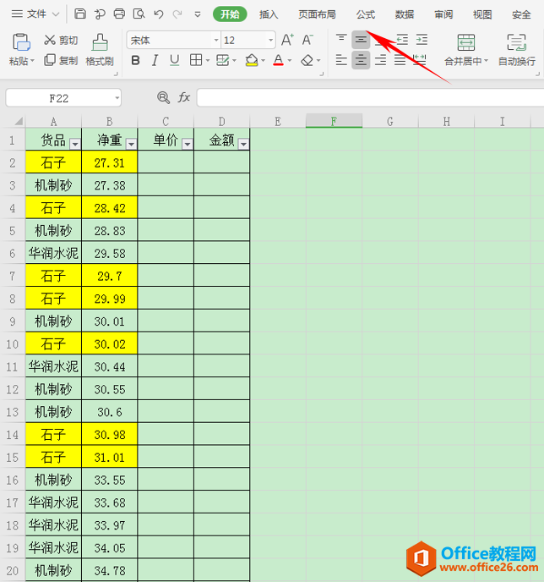Select row 10 header
Screen dimensions: 544x582
(12, 343)
